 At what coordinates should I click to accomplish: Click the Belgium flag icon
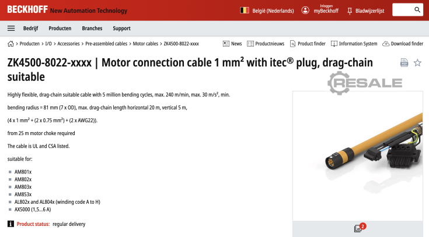[x=245, y=10]
